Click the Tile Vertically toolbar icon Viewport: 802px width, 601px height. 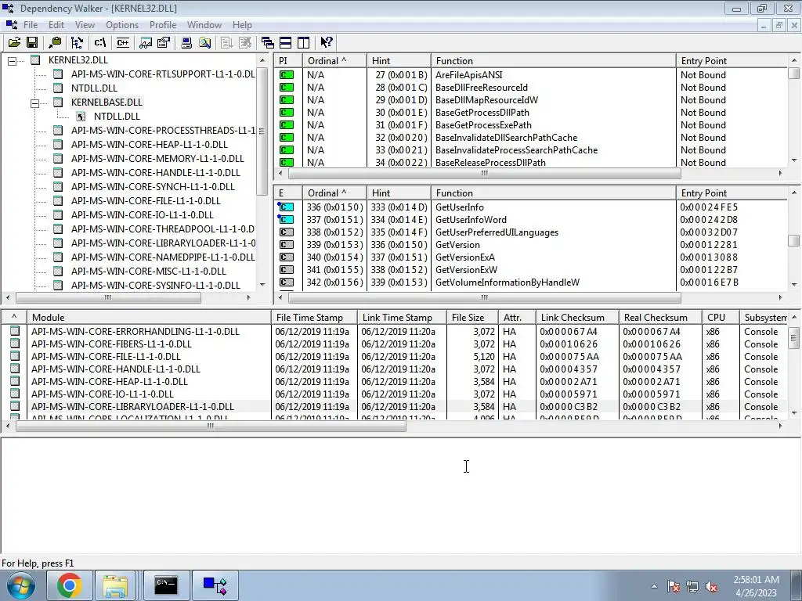point(303,42)
